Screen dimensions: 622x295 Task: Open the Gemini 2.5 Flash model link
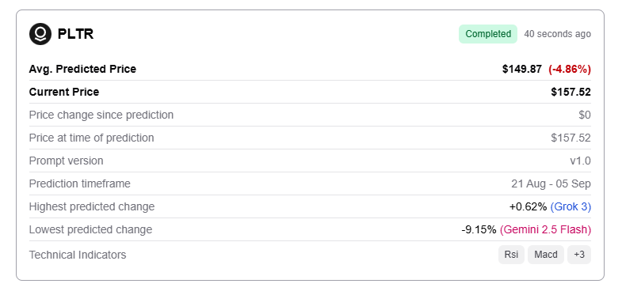[545, 229]
